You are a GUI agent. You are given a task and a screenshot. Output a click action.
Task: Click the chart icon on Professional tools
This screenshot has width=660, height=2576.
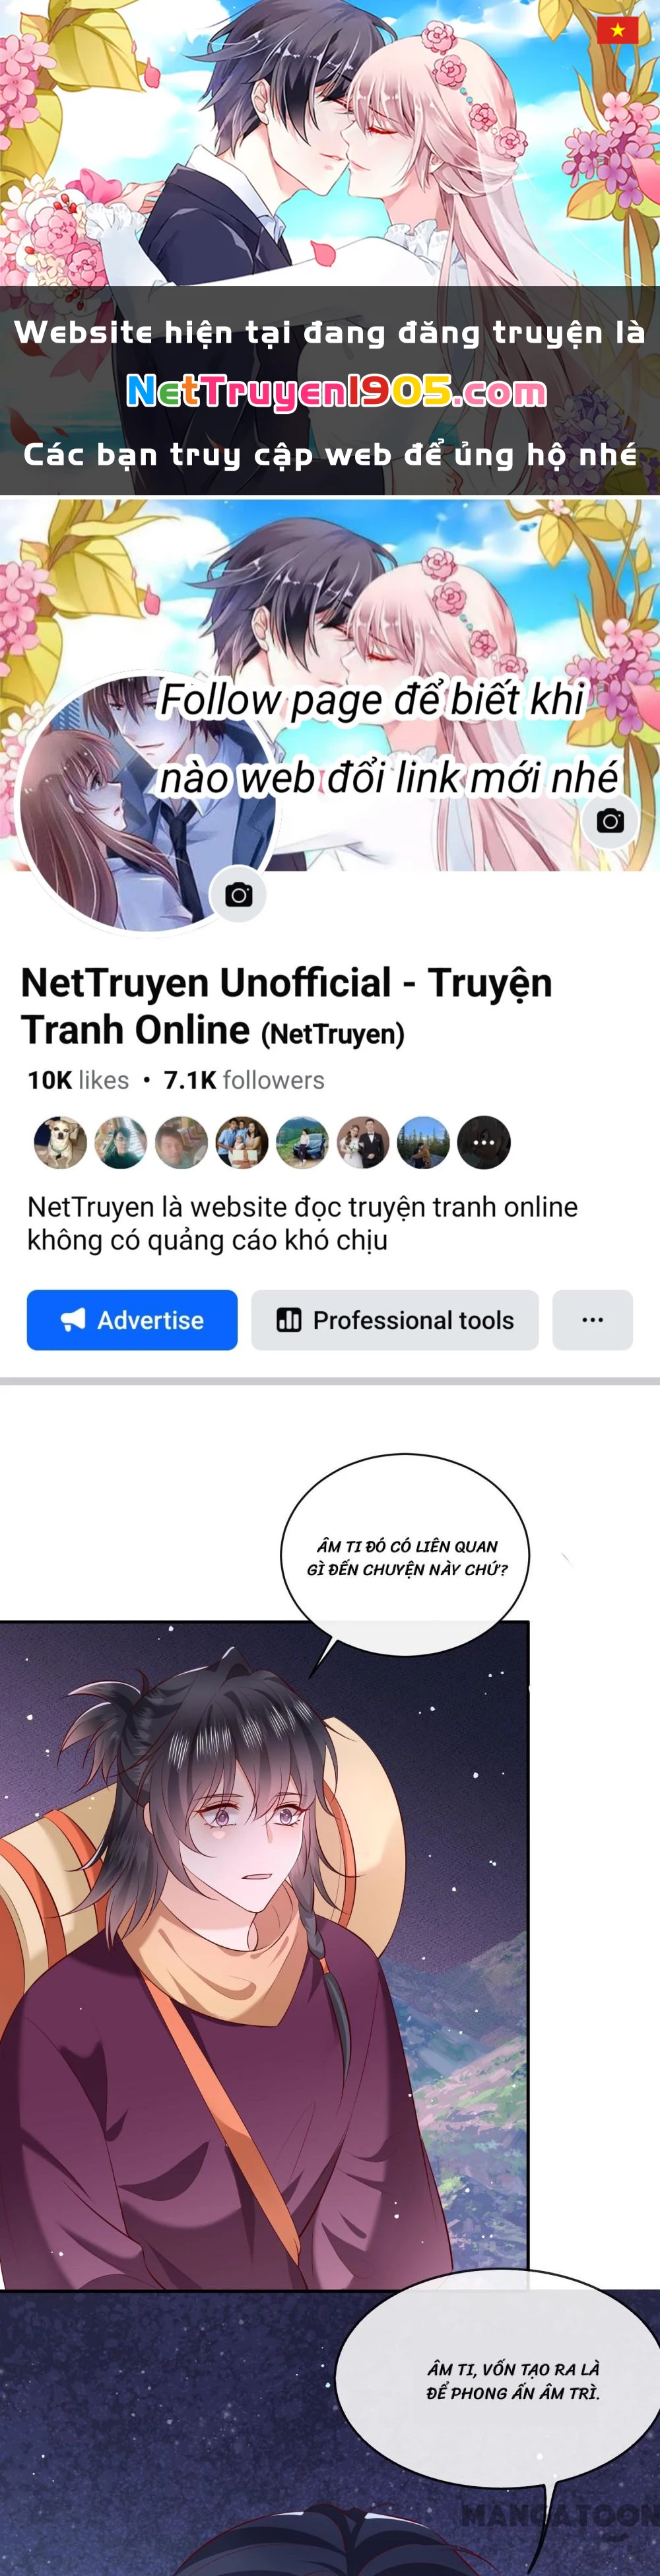pyautogui.click(x=289, y=1320)
